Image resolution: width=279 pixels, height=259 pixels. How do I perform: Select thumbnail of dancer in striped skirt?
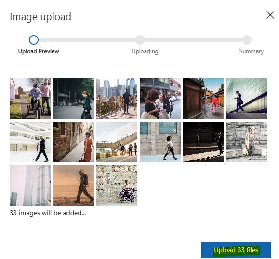tap(117, 185)
